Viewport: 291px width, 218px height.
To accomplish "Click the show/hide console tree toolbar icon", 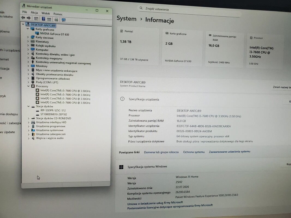I will pyautogui.click(x=36, y=18).
